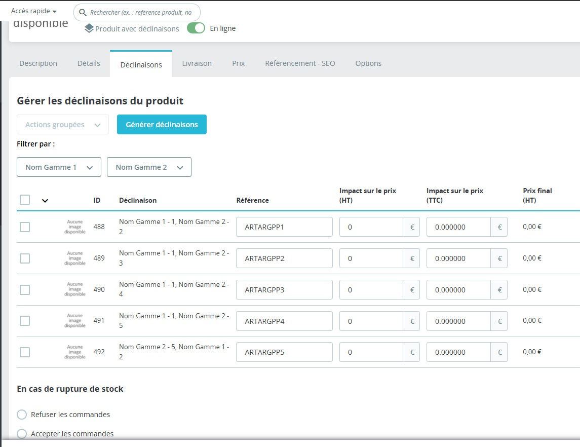Click the search magnifier icon
Image resolution: width=580 pixels, height=447 pixels.
point(83,13)
